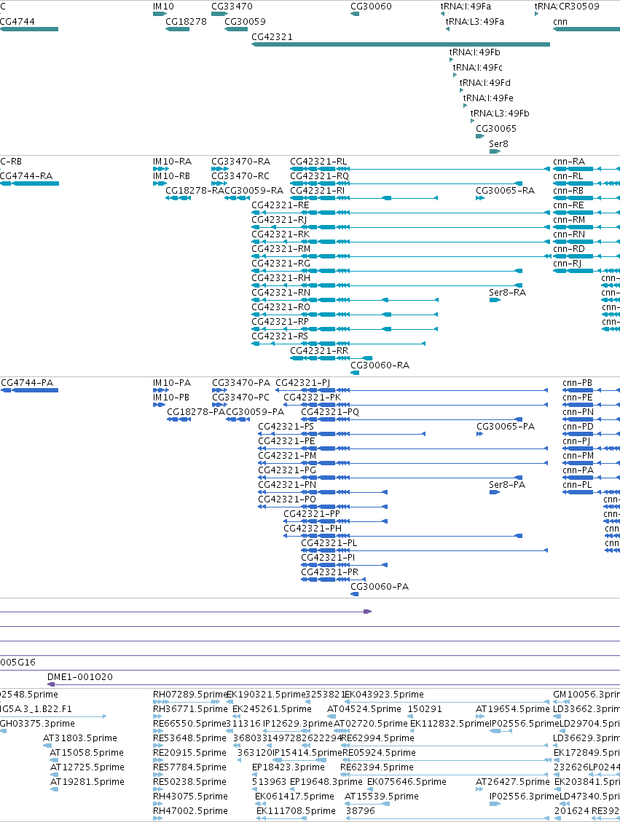Open EST AT31803.5prime
This screenshot has width=620, height=822.
pyautogui.click(x=79, y=738)
